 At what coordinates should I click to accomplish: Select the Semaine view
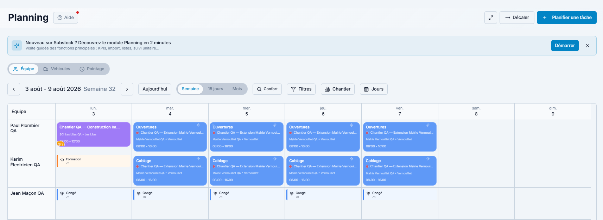point(190,89)
